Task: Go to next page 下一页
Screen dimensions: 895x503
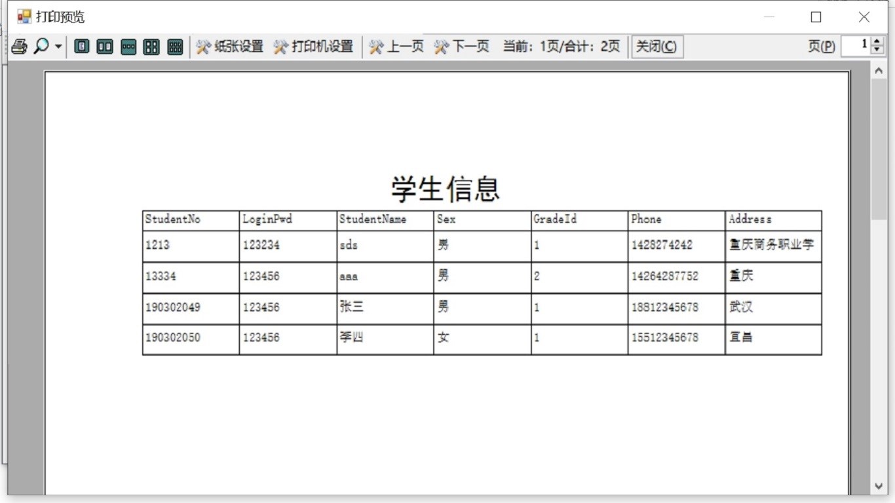Action: pyautogui.click(x=461, y=47)
